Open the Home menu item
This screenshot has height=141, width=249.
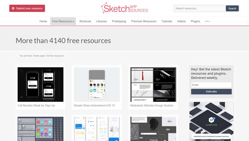tap(43, 21)
